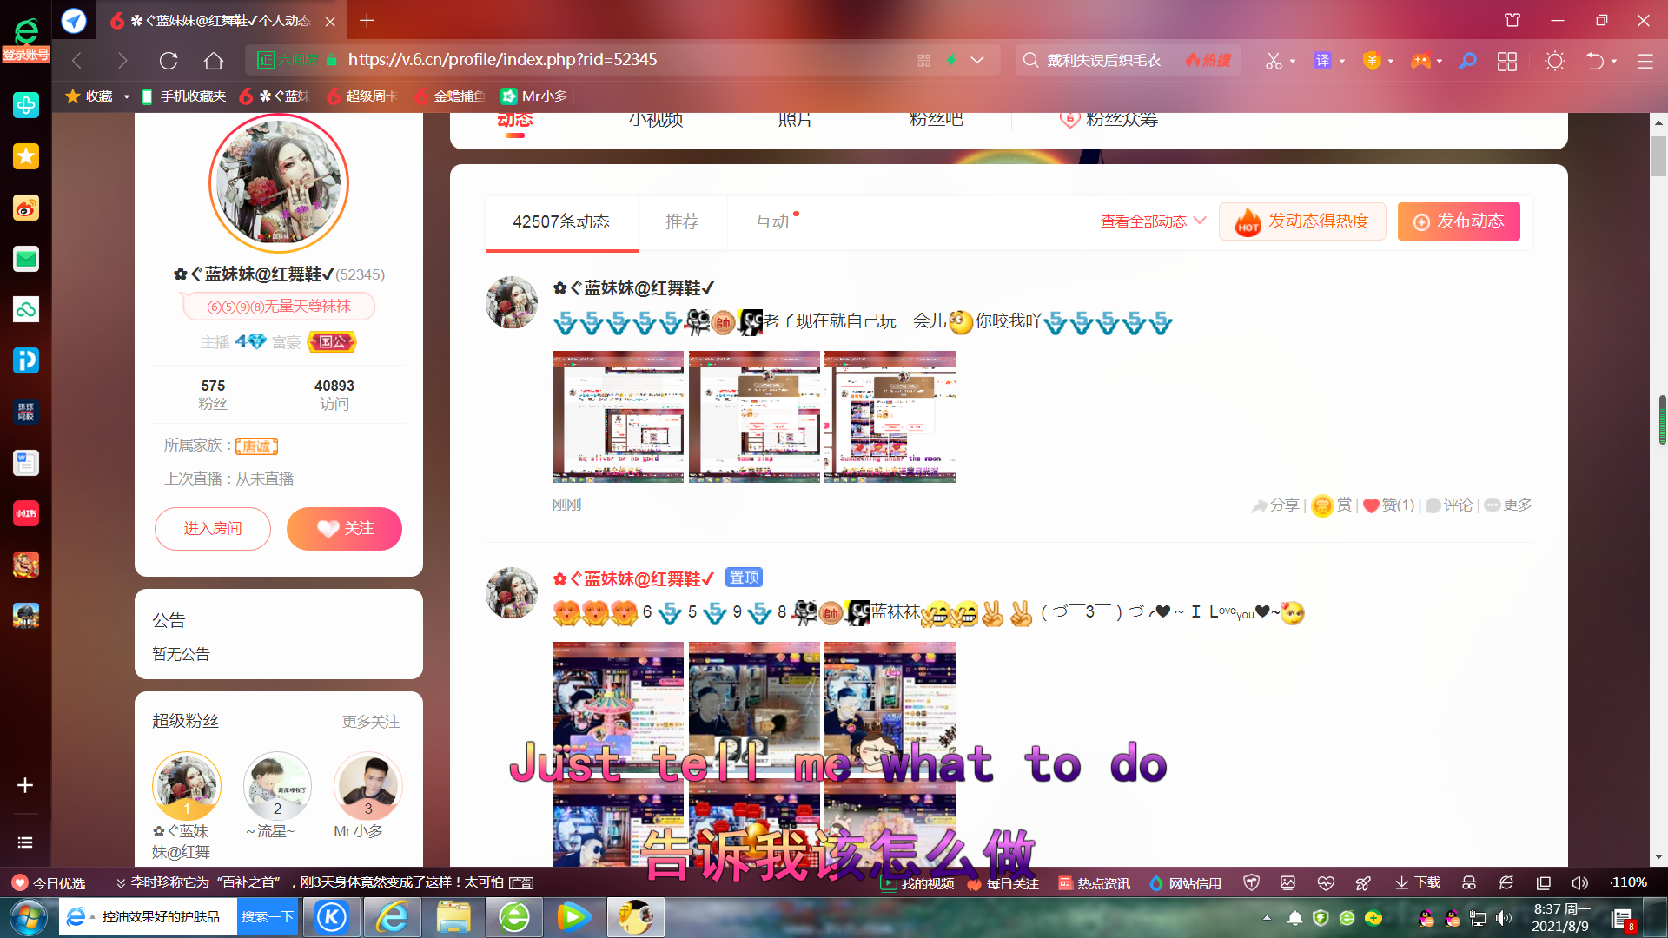Click the skin shirt icon in title bar
This screenshot has width=1668, height=938.
pyautogui.click(x=1512, y=20)
